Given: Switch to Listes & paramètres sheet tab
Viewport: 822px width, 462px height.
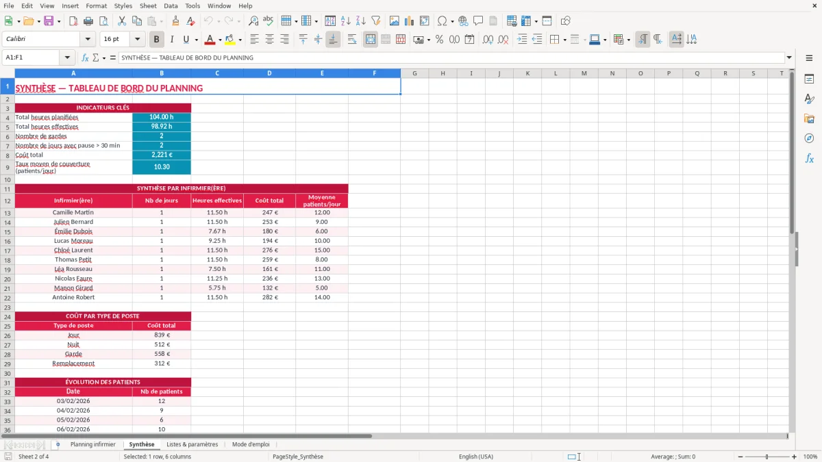Looking at the screenshot, I should (x=192, y=445).
